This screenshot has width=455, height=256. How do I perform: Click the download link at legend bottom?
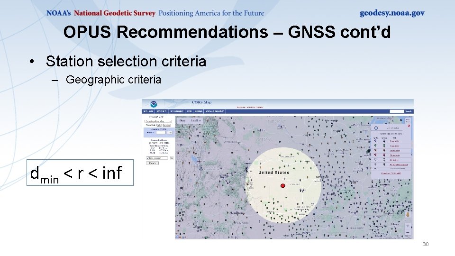[x=391, y=174]
